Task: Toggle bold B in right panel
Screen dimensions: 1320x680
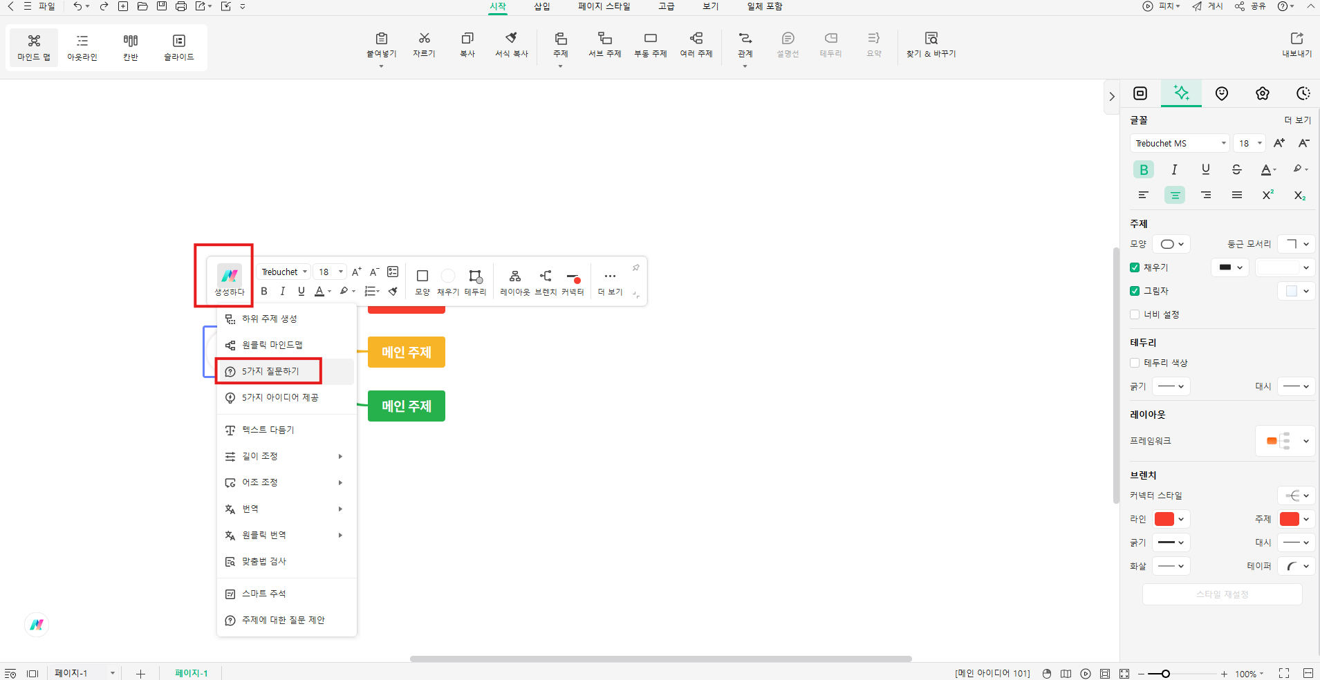Action: click(1143, 169)
